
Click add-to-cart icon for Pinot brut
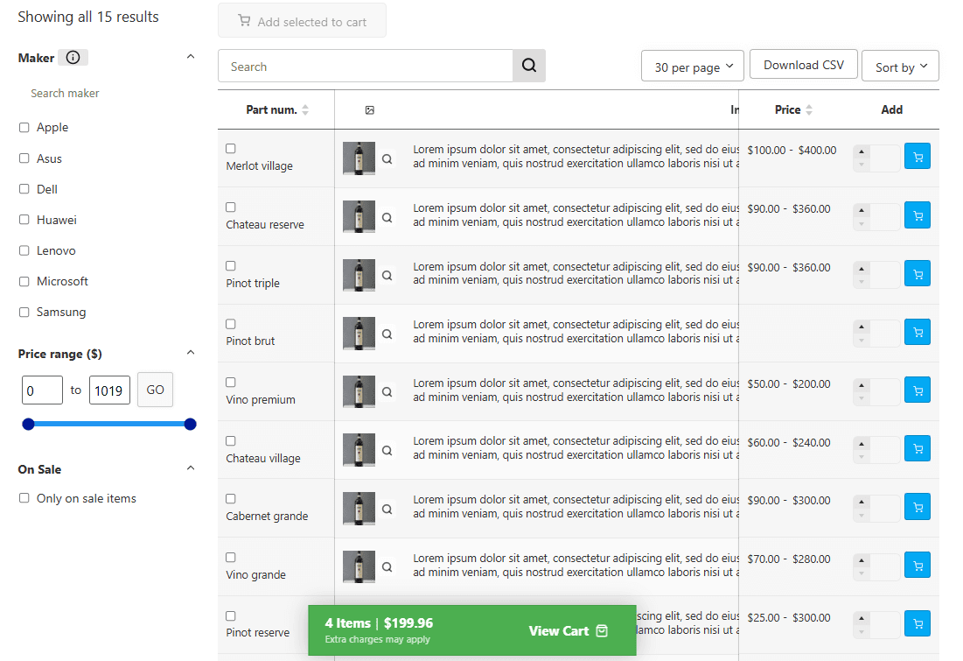917,332
